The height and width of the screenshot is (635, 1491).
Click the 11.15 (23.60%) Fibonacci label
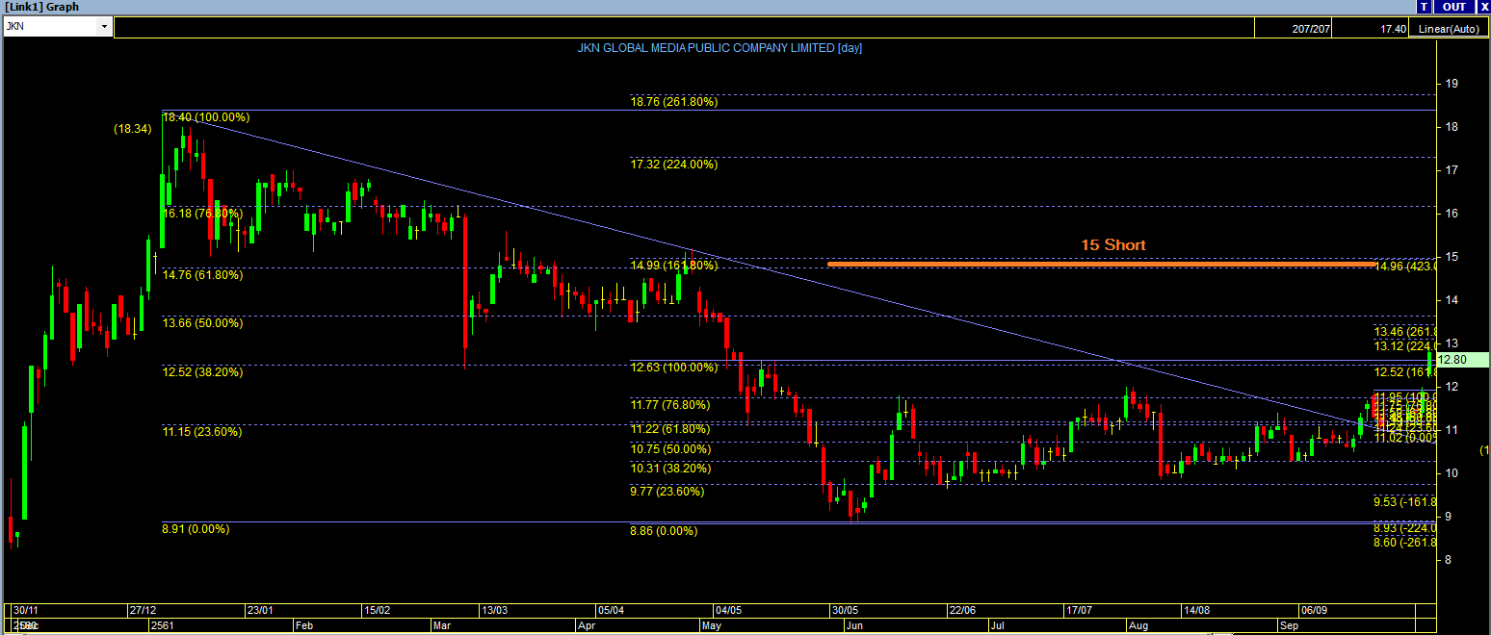tap(202, 432)
